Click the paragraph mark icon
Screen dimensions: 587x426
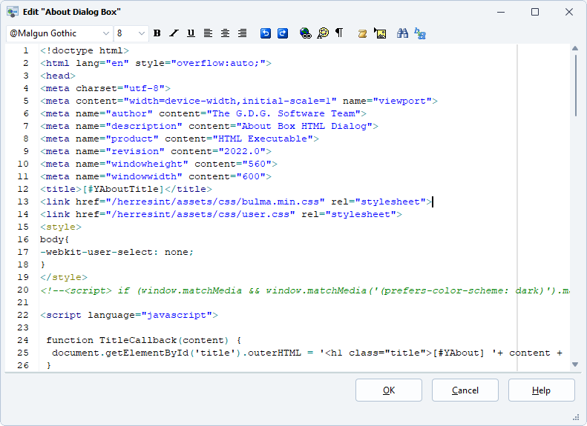pyautogui.click(x=339, y=33)
